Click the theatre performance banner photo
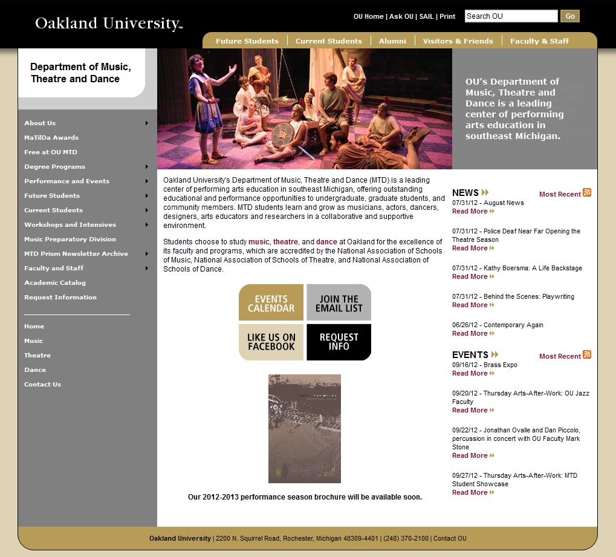Image resolution: width=616 pixels, height=557 pixels. [305, 109]
